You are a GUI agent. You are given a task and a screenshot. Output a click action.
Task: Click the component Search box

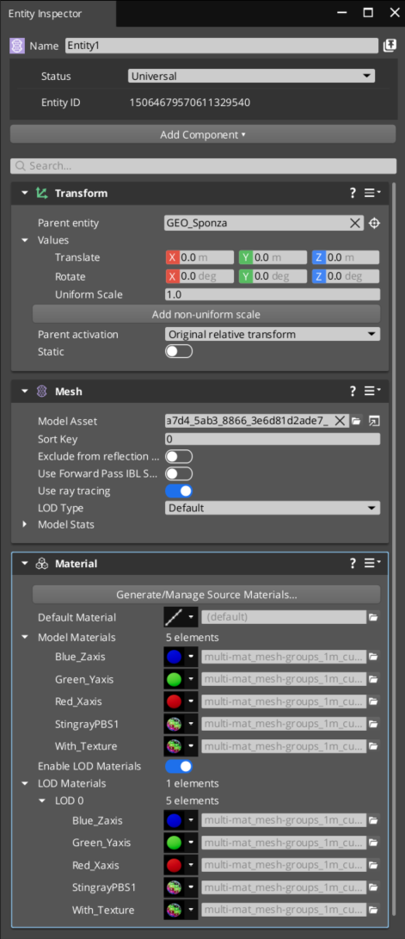pos(203,166)
